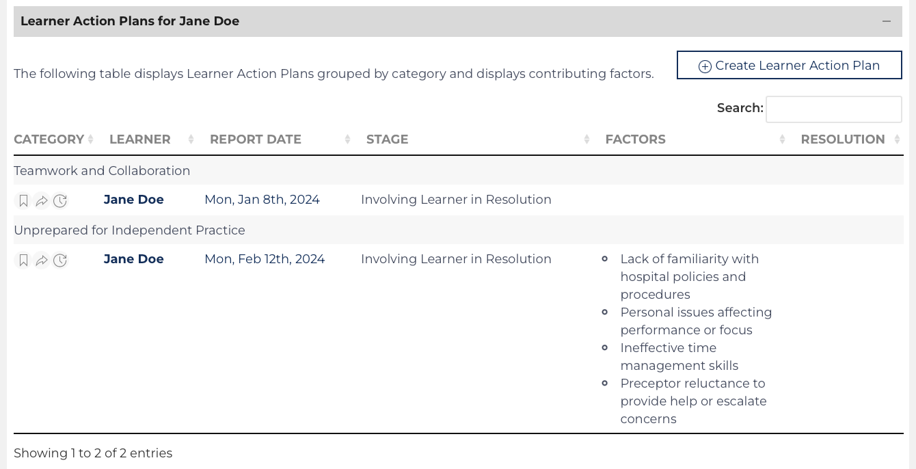This screenshot has height=469, width=916.
Task: Select the Teamwork and Collaboration group row
Action: tap(102, 171)
